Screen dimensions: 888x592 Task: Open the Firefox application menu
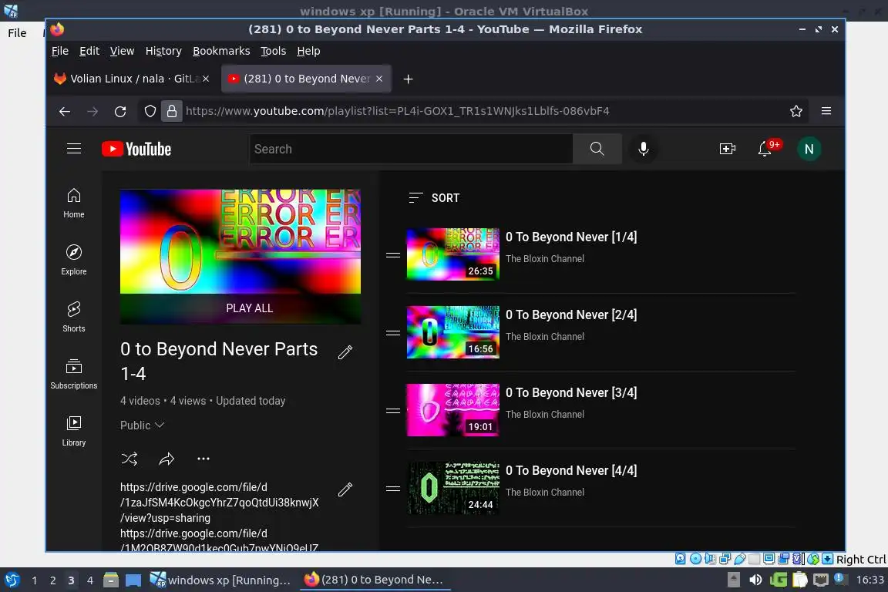click(826, 111)
